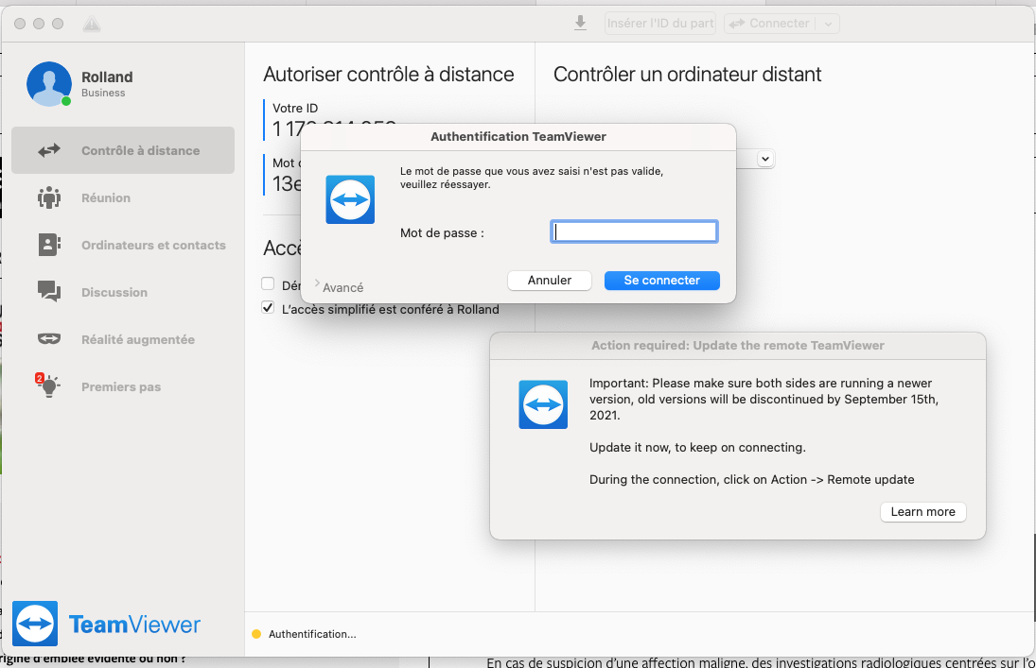Click the Mot de passe input field
Screen dimensions: 1036x668
coord(634,231)
